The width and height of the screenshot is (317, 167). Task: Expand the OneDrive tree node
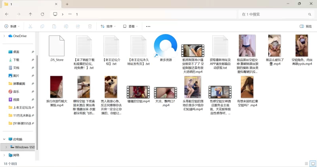pos(4,36)
